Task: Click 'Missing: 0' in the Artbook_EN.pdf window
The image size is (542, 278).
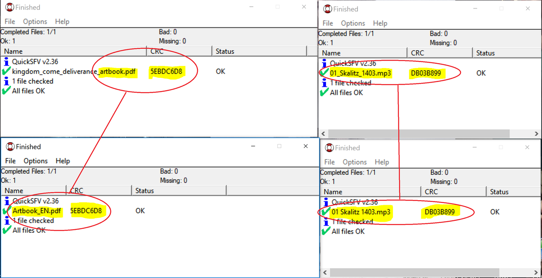Action: tap(173, 180)
